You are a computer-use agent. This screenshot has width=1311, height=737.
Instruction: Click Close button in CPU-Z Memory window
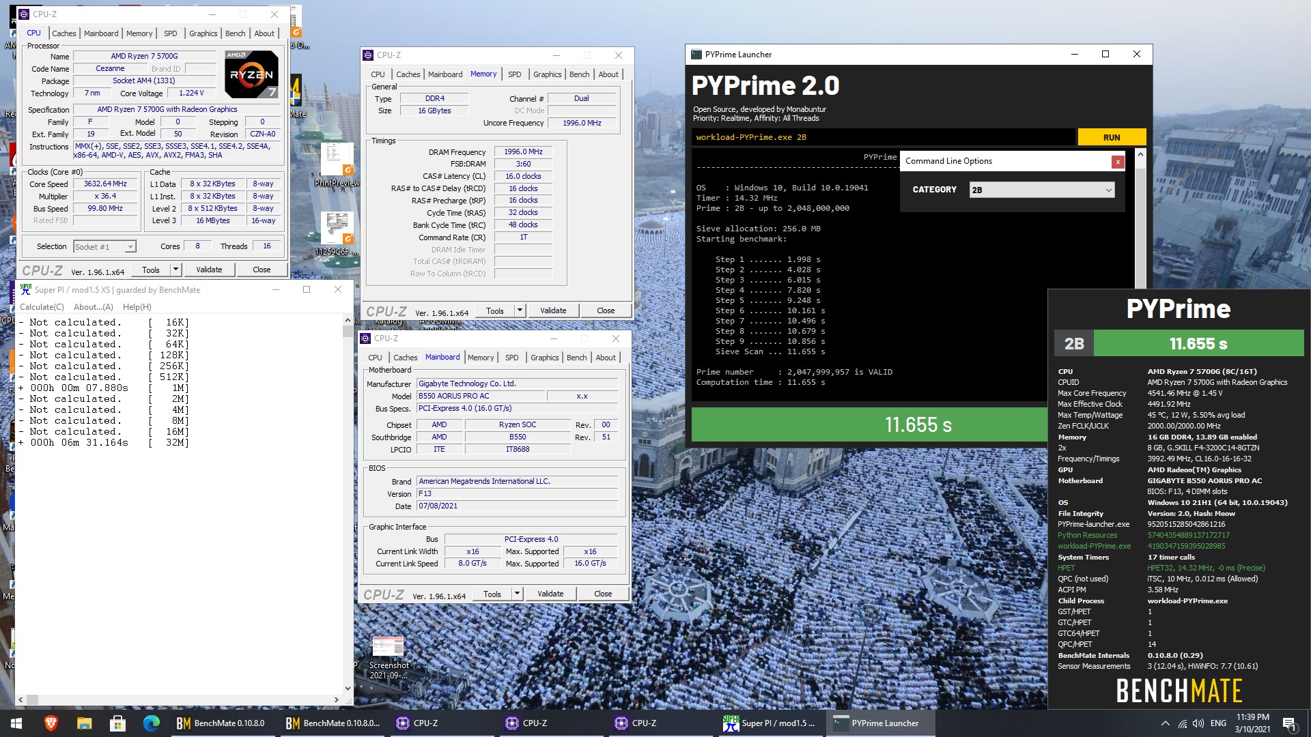[606, 310]
